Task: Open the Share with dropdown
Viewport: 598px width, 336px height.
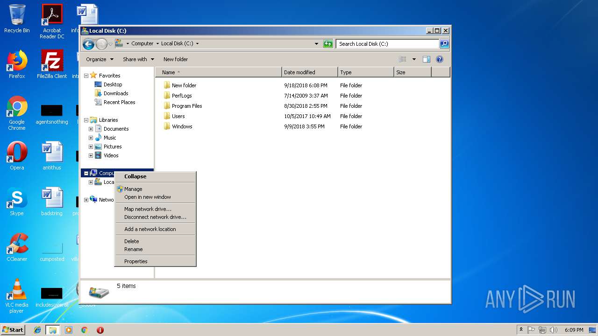Action: tap(138, 59)
